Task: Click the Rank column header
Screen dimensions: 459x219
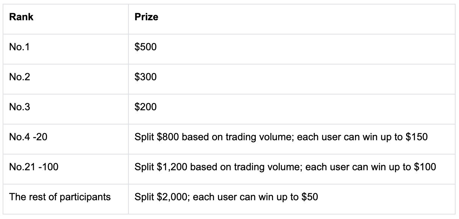Action: tap(21, 17)
